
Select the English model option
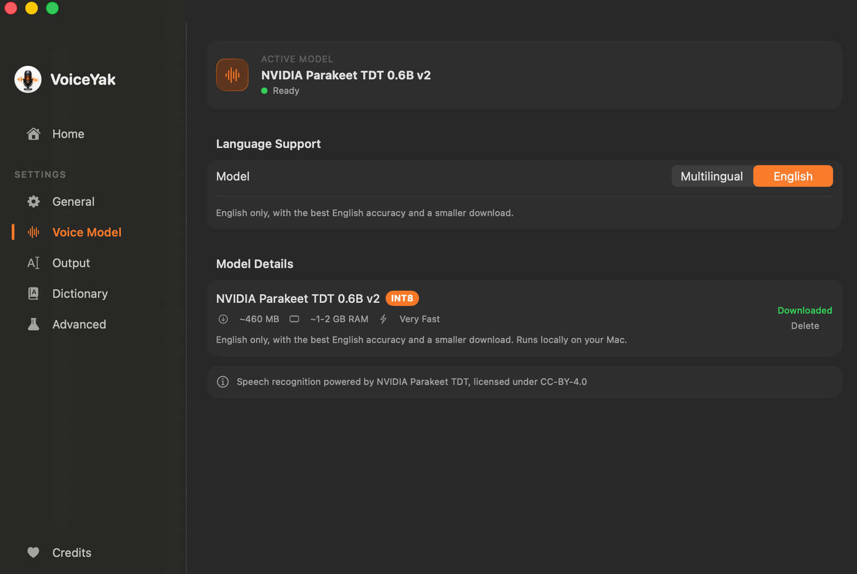[x=793, y=176]
